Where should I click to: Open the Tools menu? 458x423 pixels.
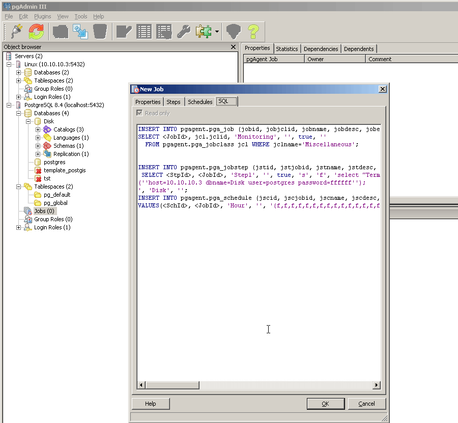click(81, 16)
